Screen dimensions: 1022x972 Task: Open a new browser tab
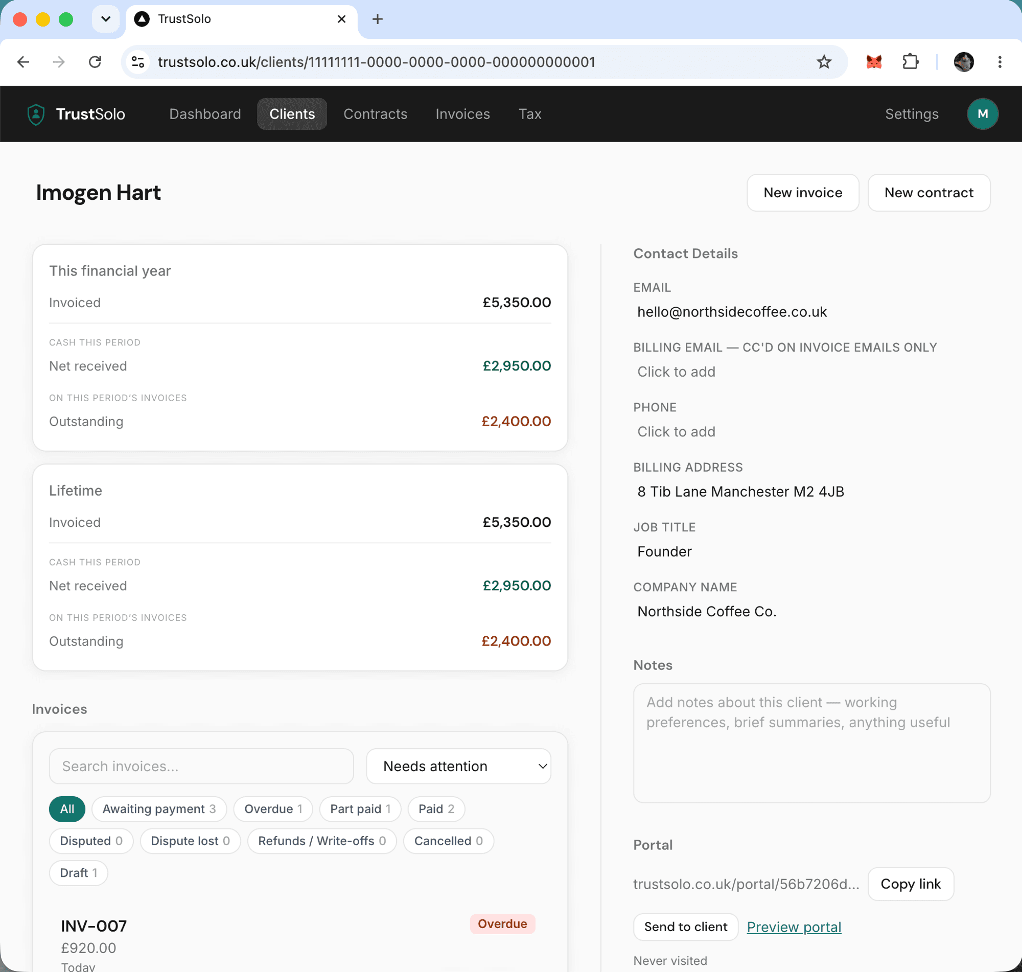[x=378, y=19]
